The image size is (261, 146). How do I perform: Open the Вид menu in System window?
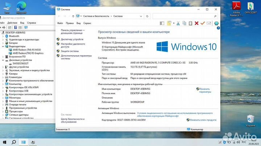(79, 23)
